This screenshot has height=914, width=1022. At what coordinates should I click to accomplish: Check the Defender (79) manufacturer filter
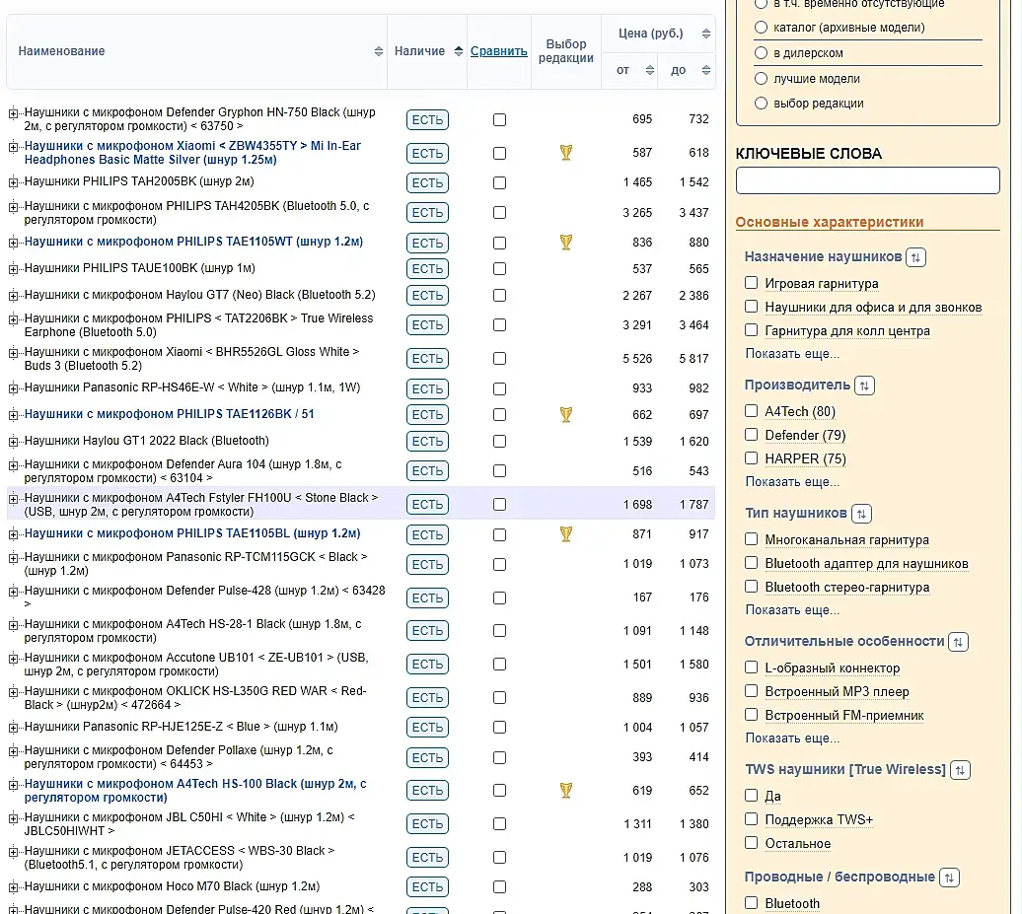tap(752, 435)
